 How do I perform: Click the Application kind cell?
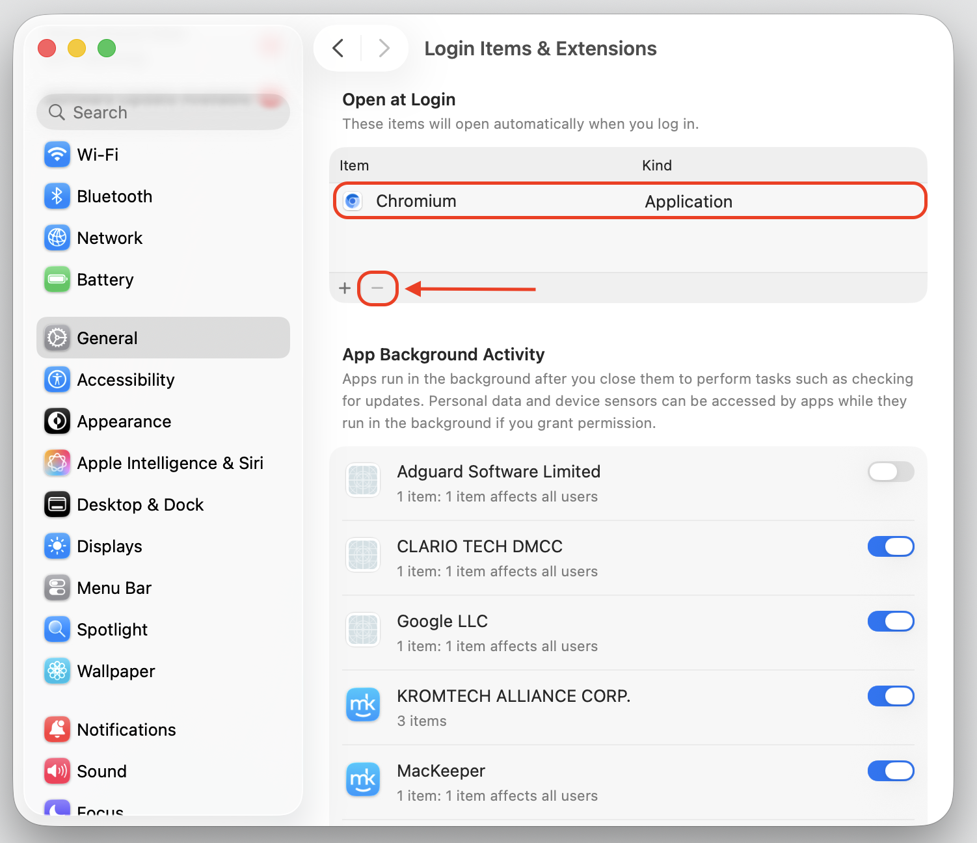[x=688, y=202]
